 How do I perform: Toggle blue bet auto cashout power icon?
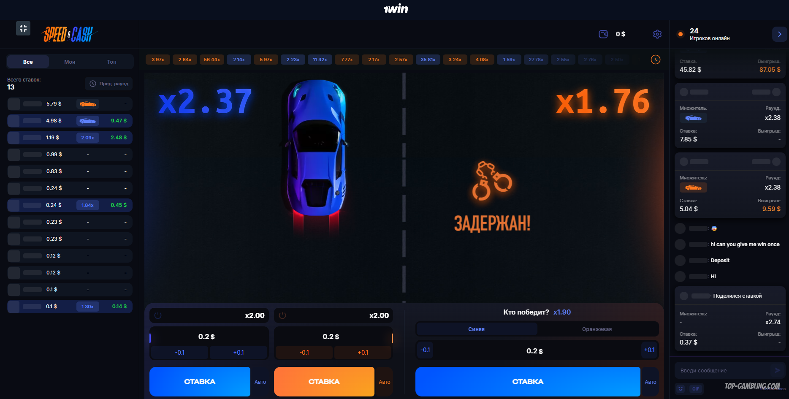[158, 315]
